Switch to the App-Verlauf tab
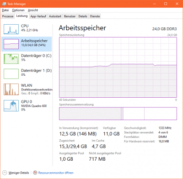This screenshot has height=179, width=183. click(x=38, y=16)
